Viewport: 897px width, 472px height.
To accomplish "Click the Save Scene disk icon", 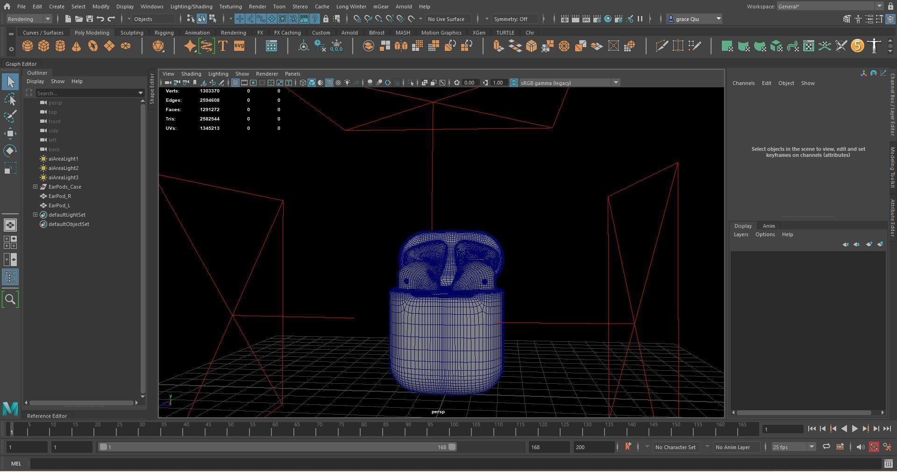I will [90, 19].
